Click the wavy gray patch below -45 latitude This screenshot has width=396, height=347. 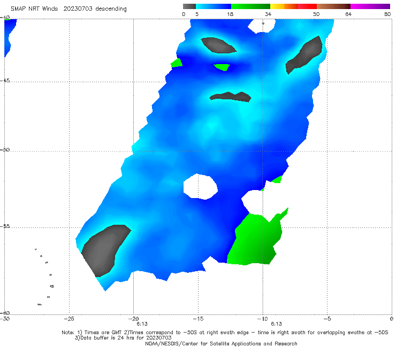pyautogui.click(x=230, y=97)
